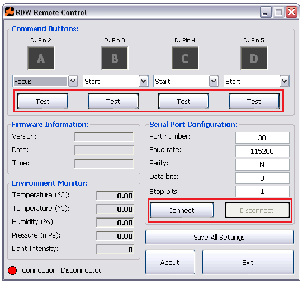Click the Connect button

182,210
